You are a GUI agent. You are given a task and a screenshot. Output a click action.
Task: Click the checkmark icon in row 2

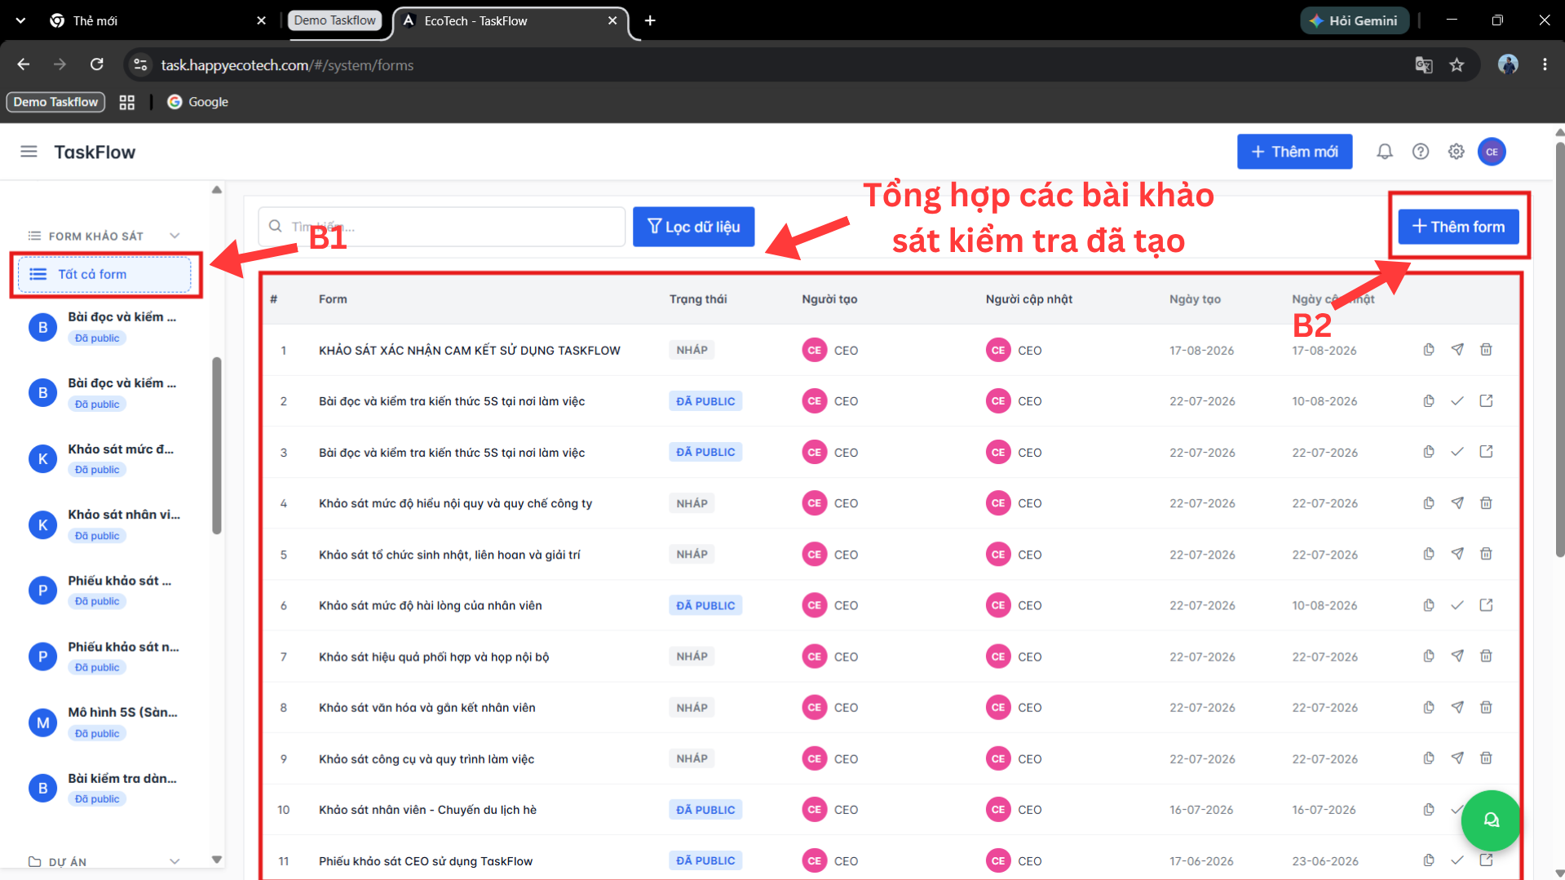[x=1457, y=401]
